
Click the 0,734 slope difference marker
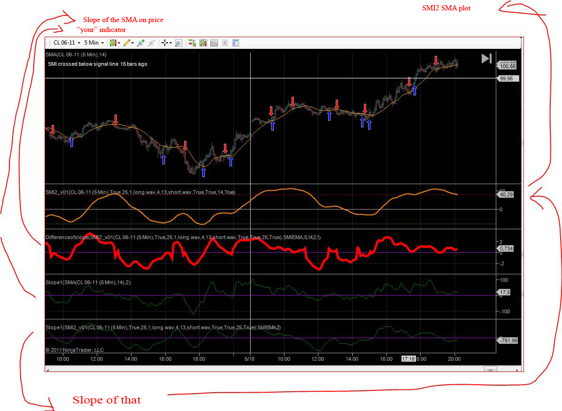tap(505, 248)
